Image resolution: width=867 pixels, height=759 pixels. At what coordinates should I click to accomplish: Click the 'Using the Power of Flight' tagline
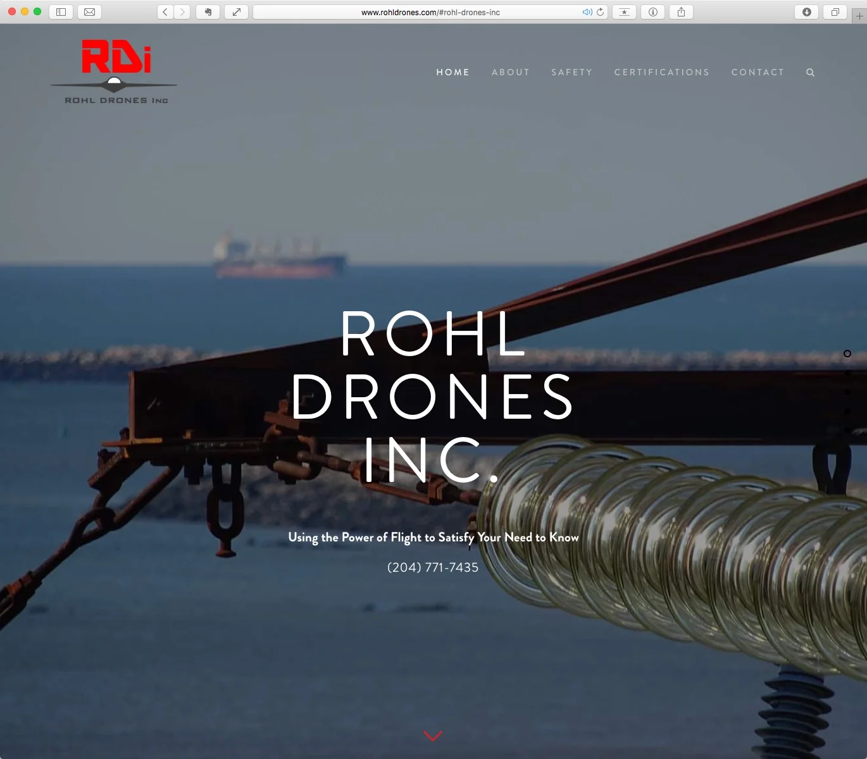point(433,538)
